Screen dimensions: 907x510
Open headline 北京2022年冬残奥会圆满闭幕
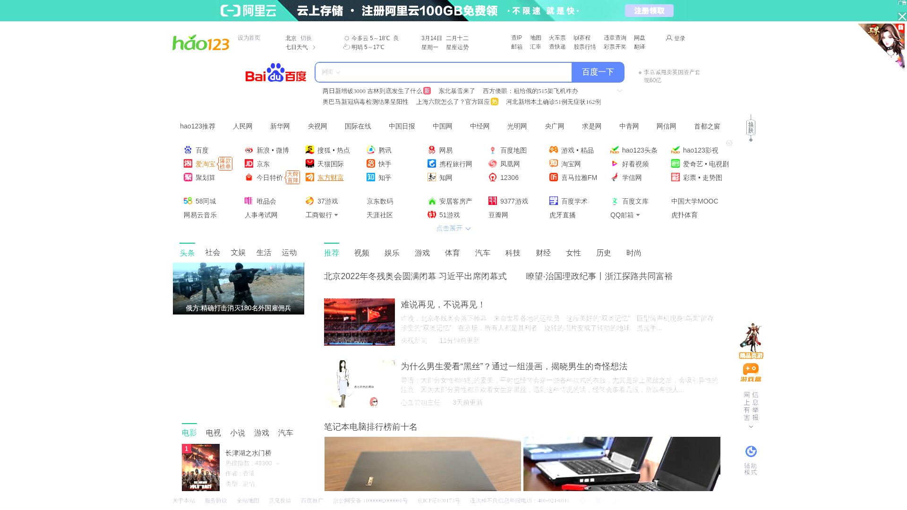(415, 276)
